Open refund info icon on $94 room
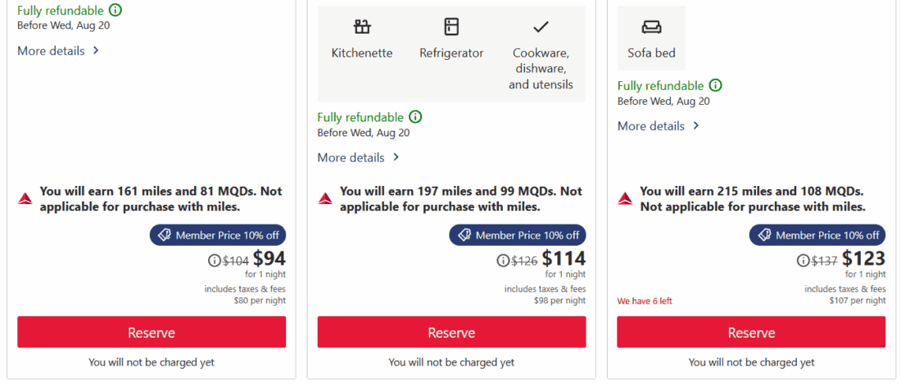Screen dimensions: 901x386 coord(115,11)
